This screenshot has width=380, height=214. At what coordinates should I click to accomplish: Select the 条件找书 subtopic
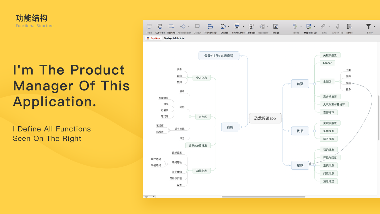(329, 131)
